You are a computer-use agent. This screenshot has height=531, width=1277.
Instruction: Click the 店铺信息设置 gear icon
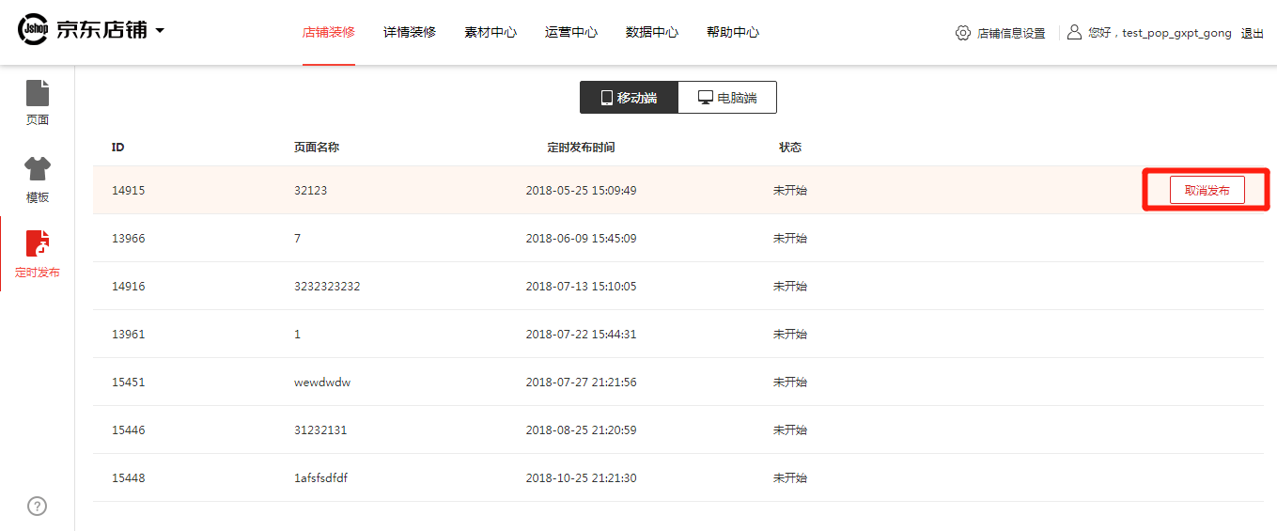pos(962,33)
